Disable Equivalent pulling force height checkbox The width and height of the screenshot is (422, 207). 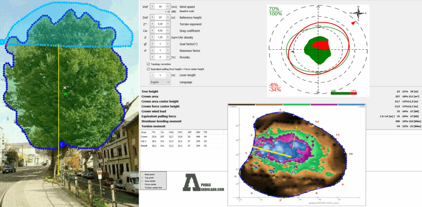148,69
